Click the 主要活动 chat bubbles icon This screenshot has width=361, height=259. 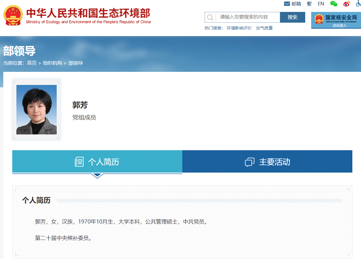point(249,162)
